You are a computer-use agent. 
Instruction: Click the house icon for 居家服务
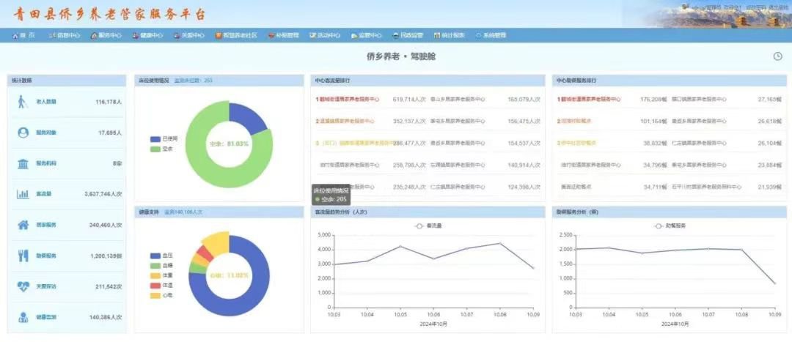pyautogui.click(x=23, y=225)
